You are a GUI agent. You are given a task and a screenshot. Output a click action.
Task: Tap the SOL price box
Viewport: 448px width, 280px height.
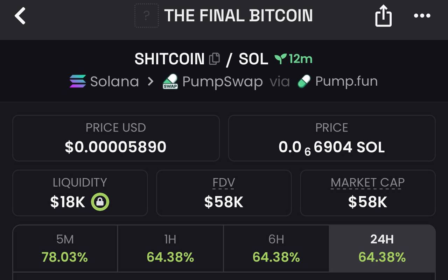(331, 138)
